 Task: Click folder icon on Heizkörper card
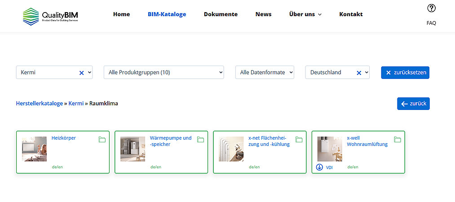102,140
